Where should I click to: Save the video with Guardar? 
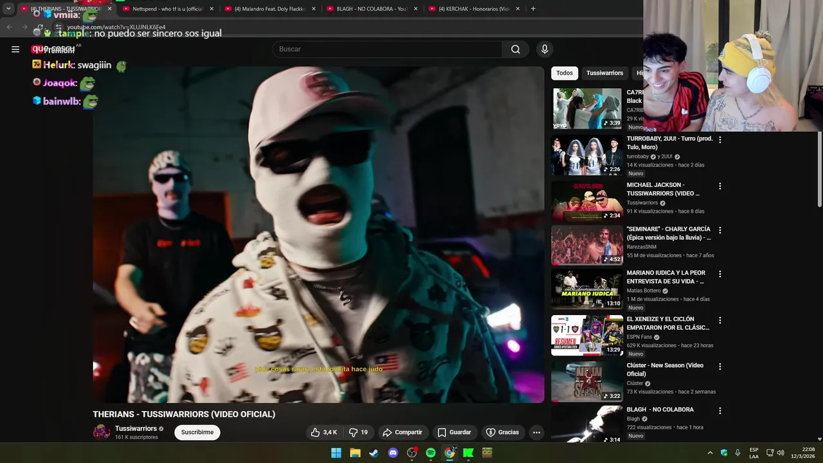[454, 432]
